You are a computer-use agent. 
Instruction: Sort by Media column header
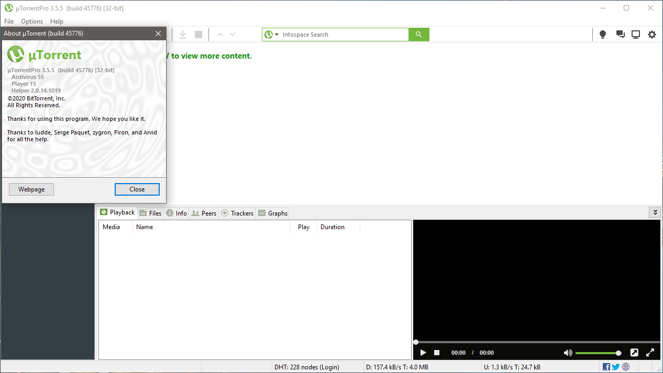116,227
